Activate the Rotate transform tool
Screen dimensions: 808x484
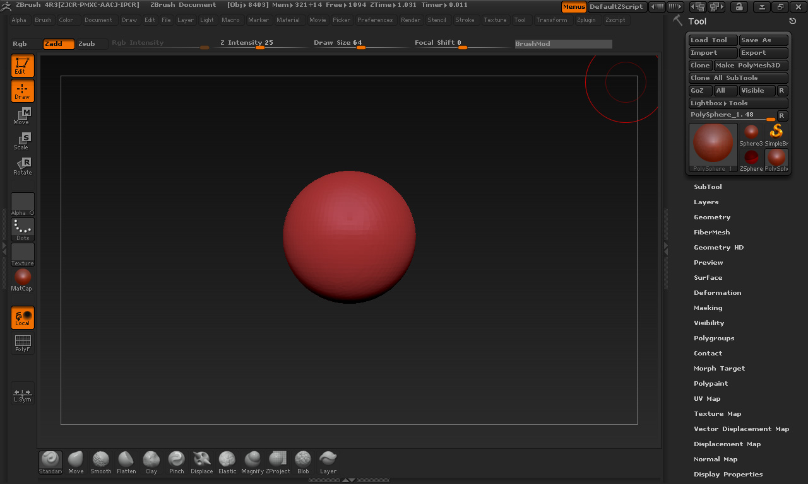[23, 166]
